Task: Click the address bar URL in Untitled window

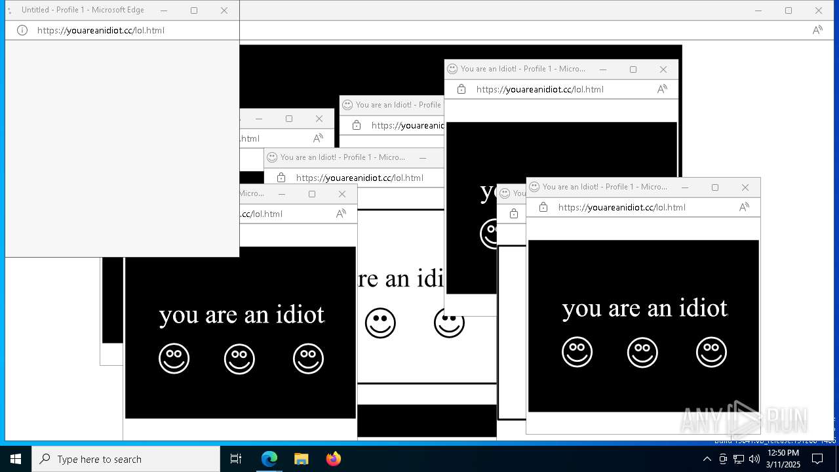Action: point(101,30)
